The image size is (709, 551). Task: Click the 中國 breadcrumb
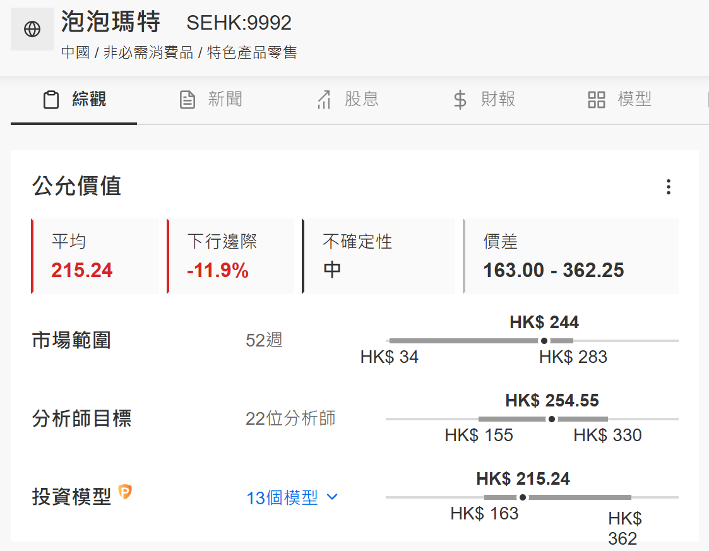click(x=76, y=52)
